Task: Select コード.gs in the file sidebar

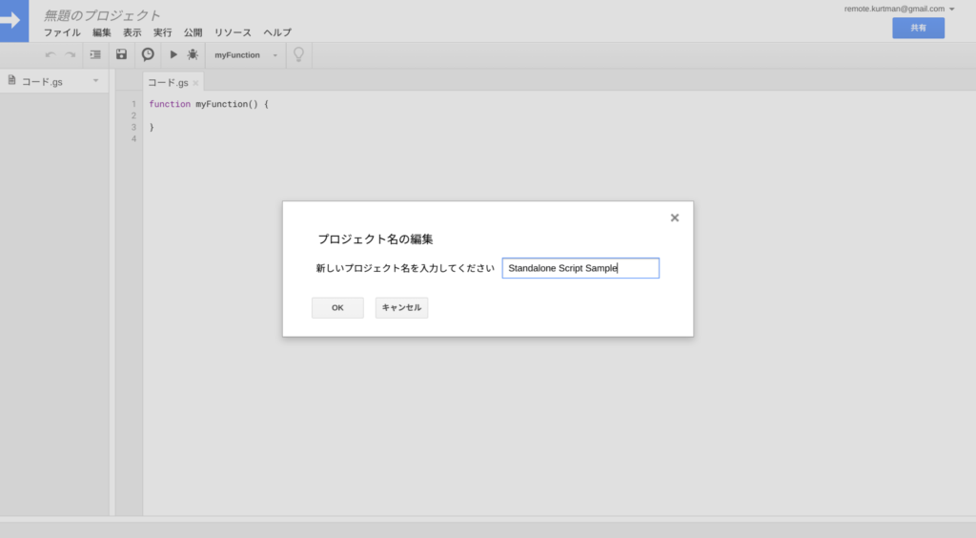Action: coord(42,82)
